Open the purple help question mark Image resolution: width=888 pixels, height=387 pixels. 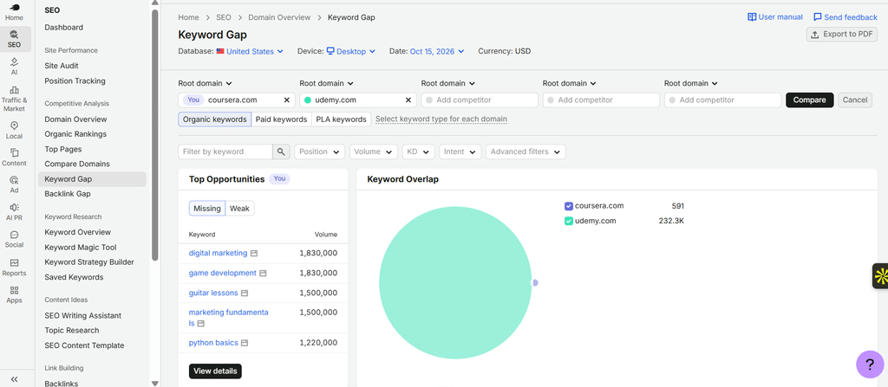tap(870, 364)
